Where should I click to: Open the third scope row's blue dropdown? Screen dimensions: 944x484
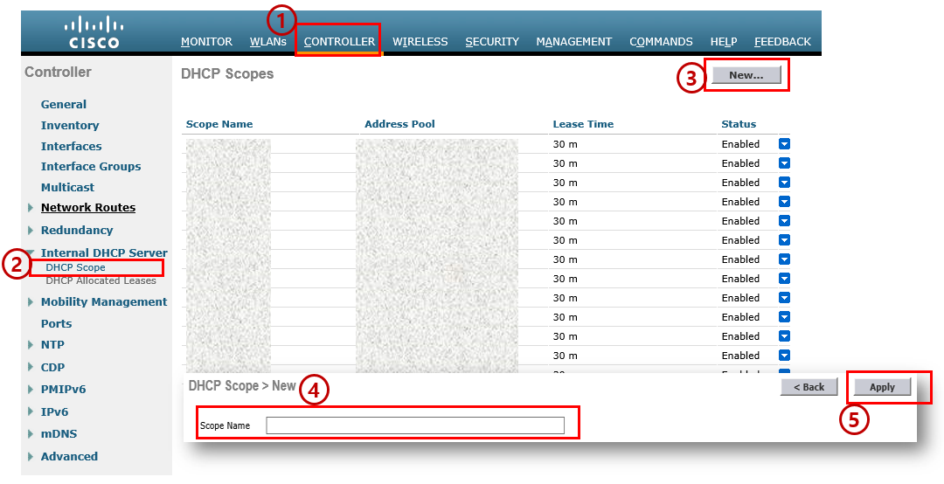(x=784, y=183)
